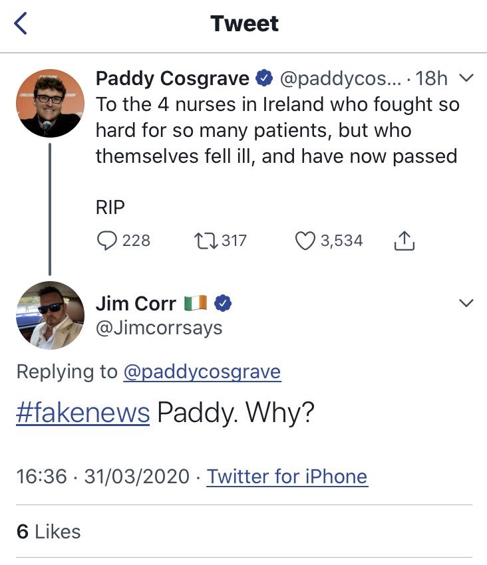This screenshot has height=565, width=487.
Task: Open the #fakenews hashtag
Action: 82,413
